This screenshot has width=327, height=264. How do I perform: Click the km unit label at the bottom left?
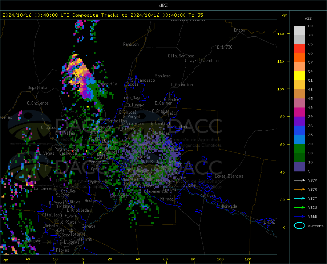pos(5,260)
